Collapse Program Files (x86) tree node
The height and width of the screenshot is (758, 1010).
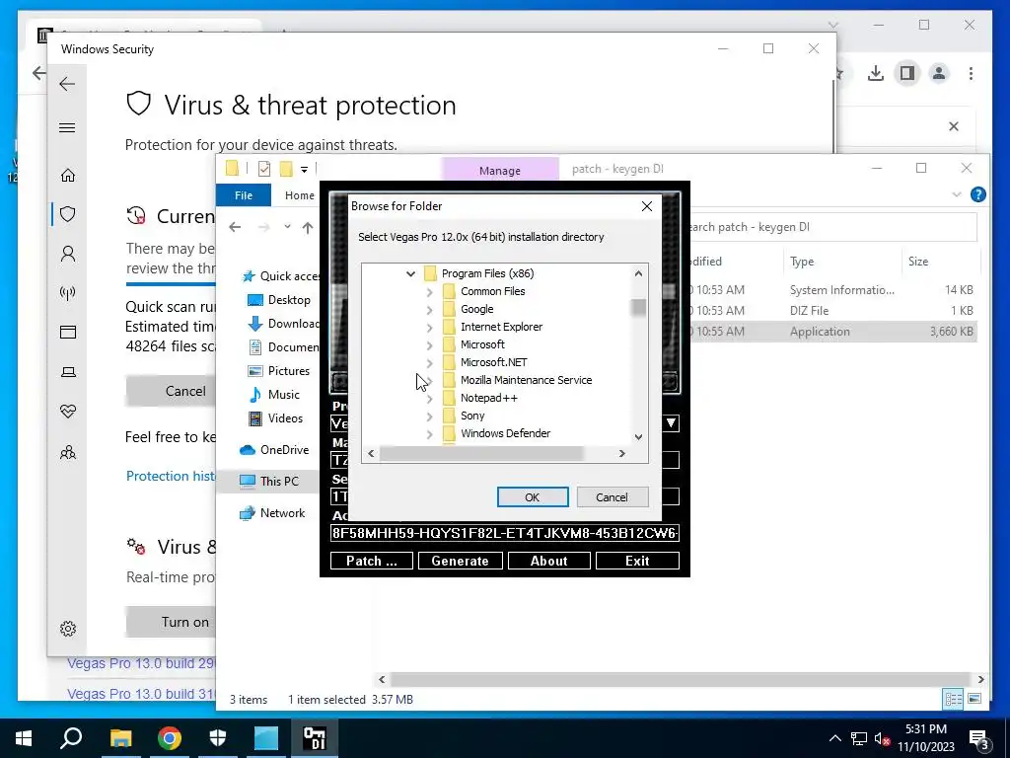point(410,274)
